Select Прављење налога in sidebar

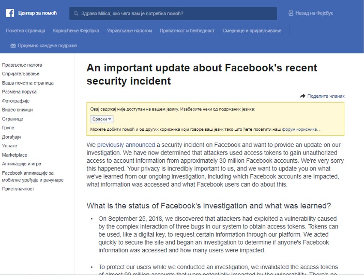coord(22,65)
